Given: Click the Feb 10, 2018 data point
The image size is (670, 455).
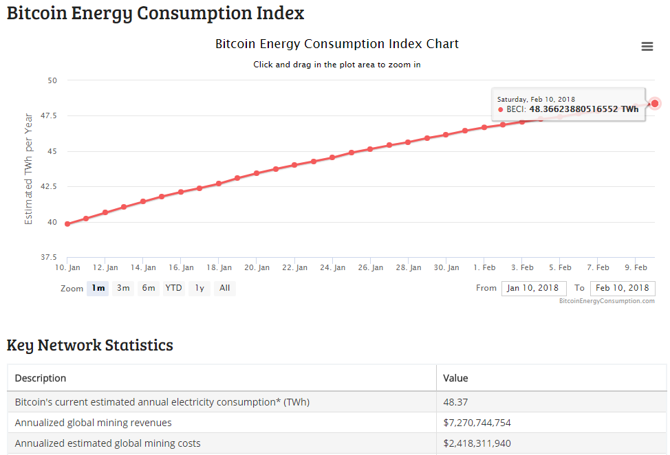Looking at the screenshot, I should coord(655,104).
